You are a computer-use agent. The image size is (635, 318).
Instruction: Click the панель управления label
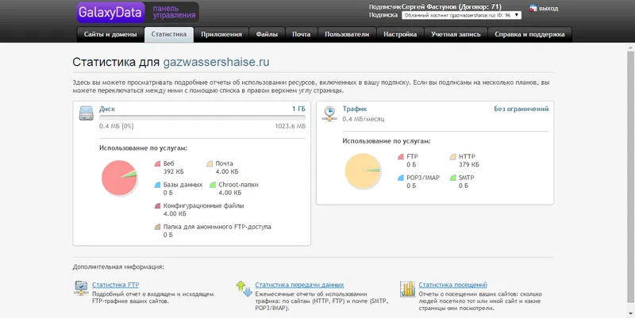[174, 12]
